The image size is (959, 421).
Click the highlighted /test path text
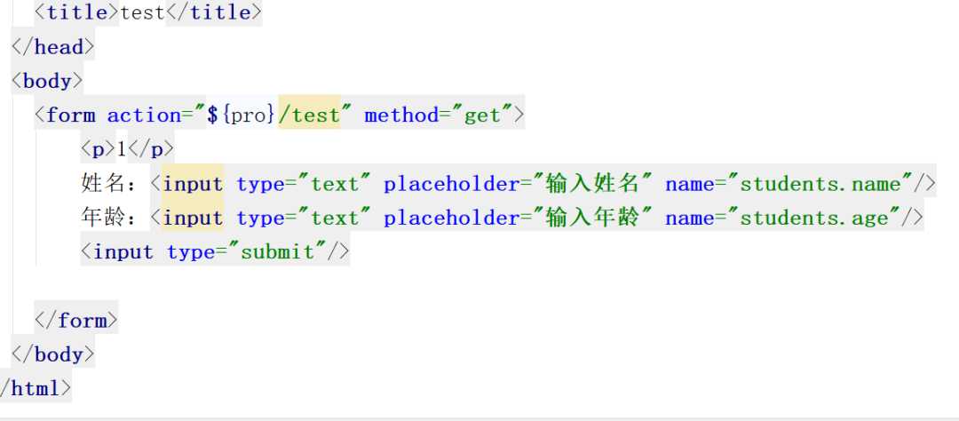(309, 115)
